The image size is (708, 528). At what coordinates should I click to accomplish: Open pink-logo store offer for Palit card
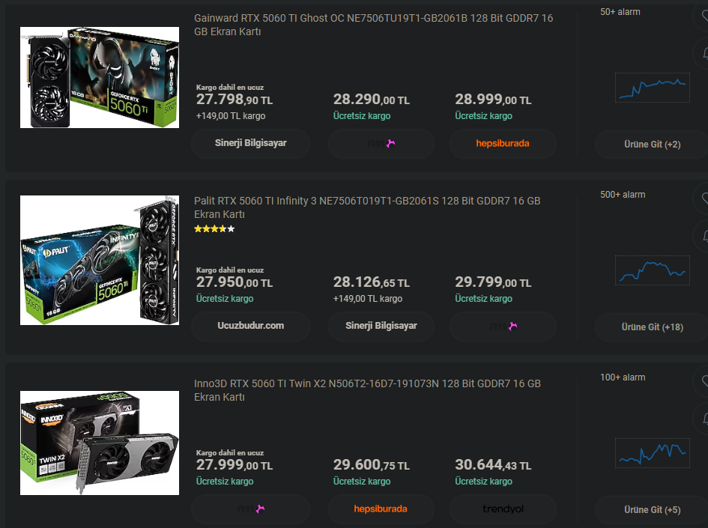pos(503,327)
